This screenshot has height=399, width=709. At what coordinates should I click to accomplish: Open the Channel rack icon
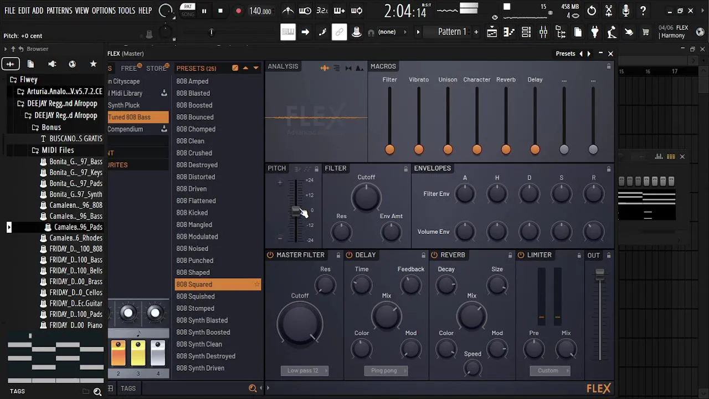coord(526,32)
